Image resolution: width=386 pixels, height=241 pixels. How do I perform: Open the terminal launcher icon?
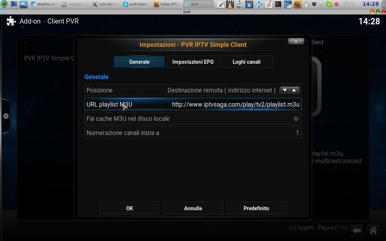[x=278, y=4]
